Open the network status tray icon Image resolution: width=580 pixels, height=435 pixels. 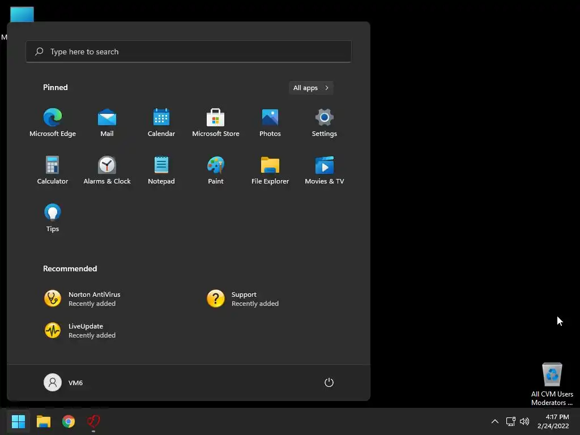click(x=511, y=421)
